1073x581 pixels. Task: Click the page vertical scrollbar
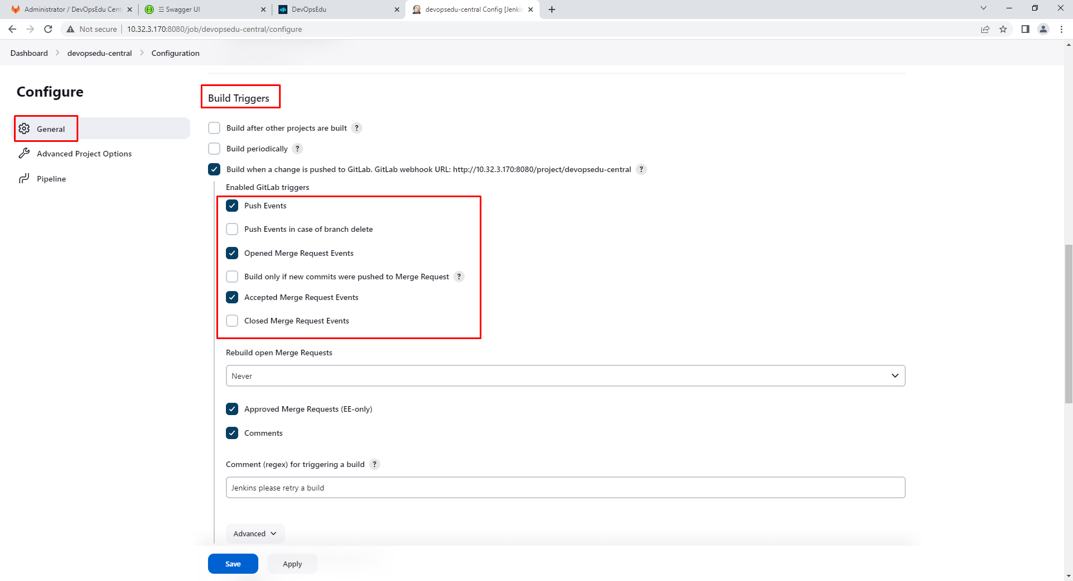click(x=1069, y=324)
